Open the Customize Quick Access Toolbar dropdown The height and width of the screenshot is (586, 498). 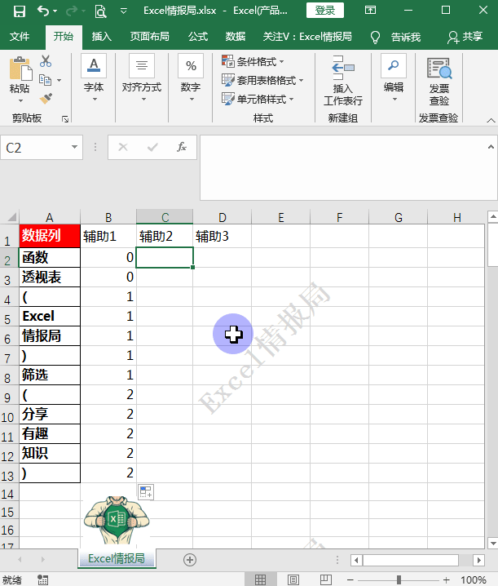pos(124,11)
